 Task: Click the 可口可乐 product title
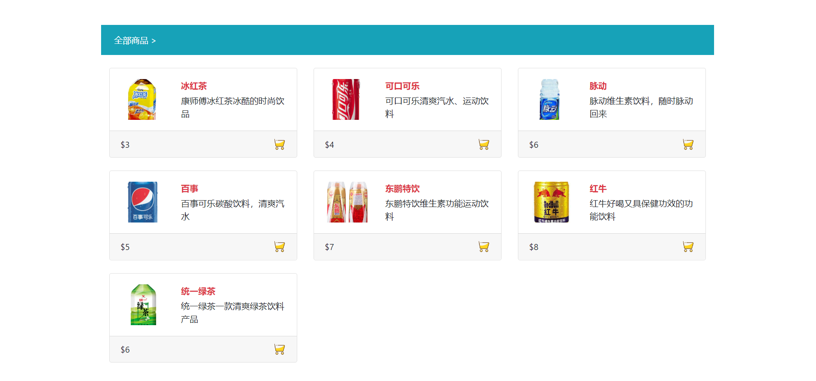pos(403,86)
